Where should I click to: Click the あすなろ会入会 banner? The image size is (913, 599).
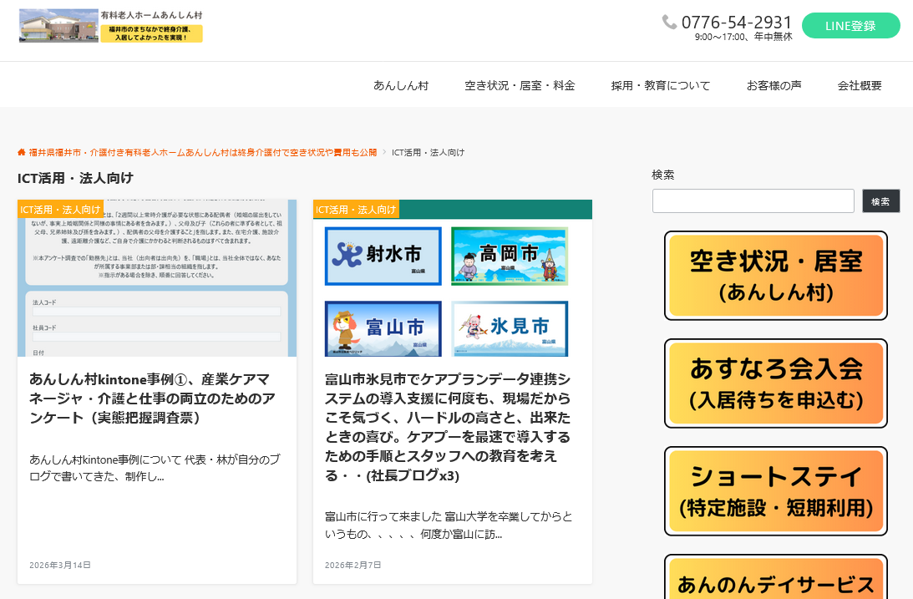coord(775,383)
